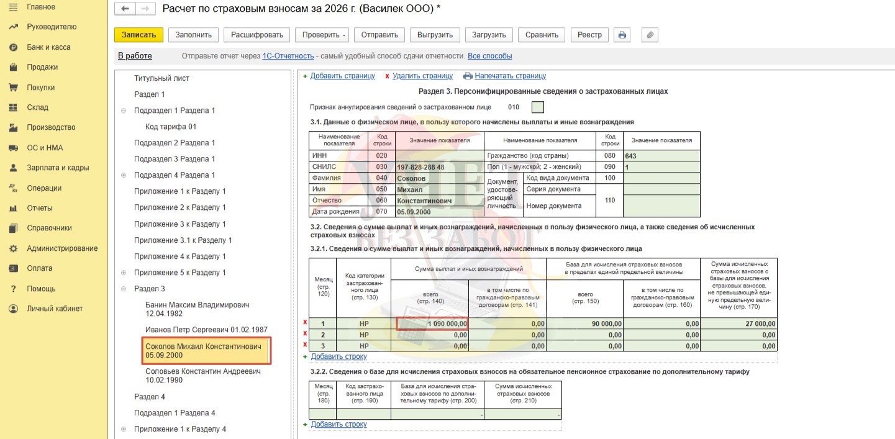Click the 1 090 000,00 total payments cell
The image size is (895, 439).
pos(432,324)
